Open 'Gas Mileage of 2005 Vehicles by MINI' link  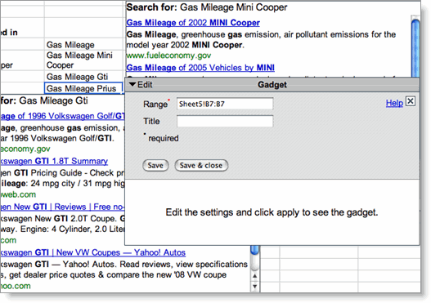[200, 68]
